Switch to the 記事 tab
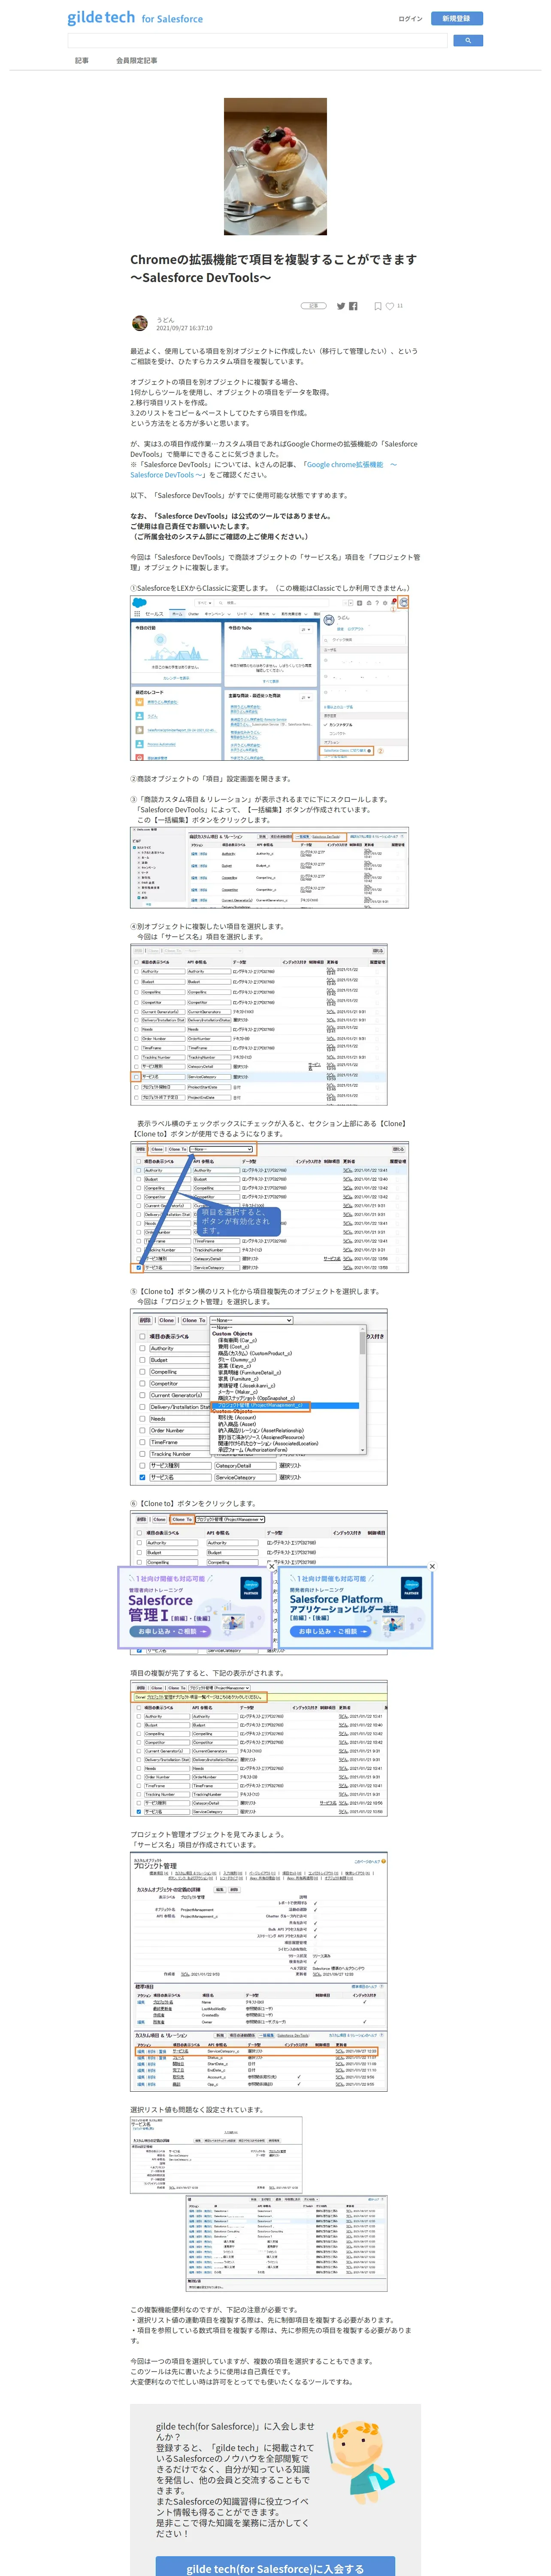 point(82,61)
